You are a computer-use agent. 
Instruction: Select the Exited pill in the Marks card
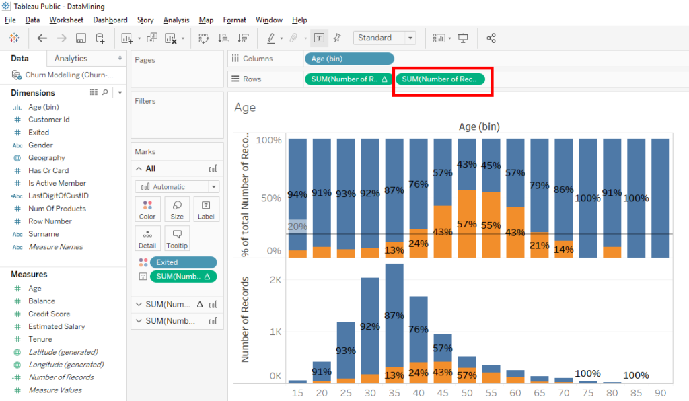pos(182,262)
